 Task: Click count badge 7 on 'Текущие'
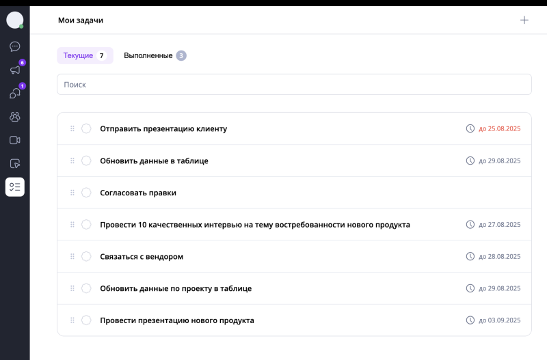tap(101, 55)
